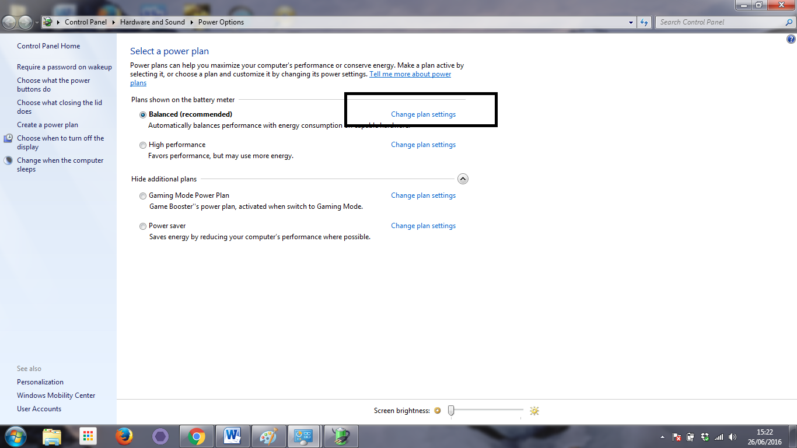The height and width of the screenshot is (448, 797).
Task: Select the Balanced (recommended) plan
Action: (x=143, y=115)
